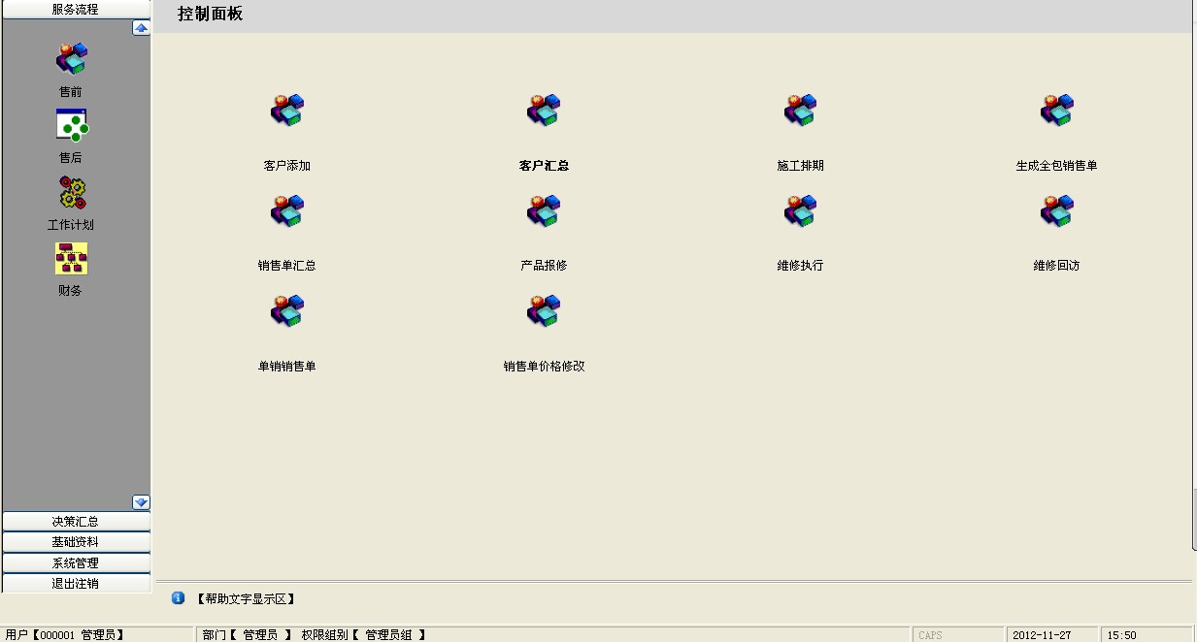The height and width of the screenshot is (642, 1197).
Task: Click the 销售单价格修改 icon
Action: pyautogui.click(x=544, y=311)
